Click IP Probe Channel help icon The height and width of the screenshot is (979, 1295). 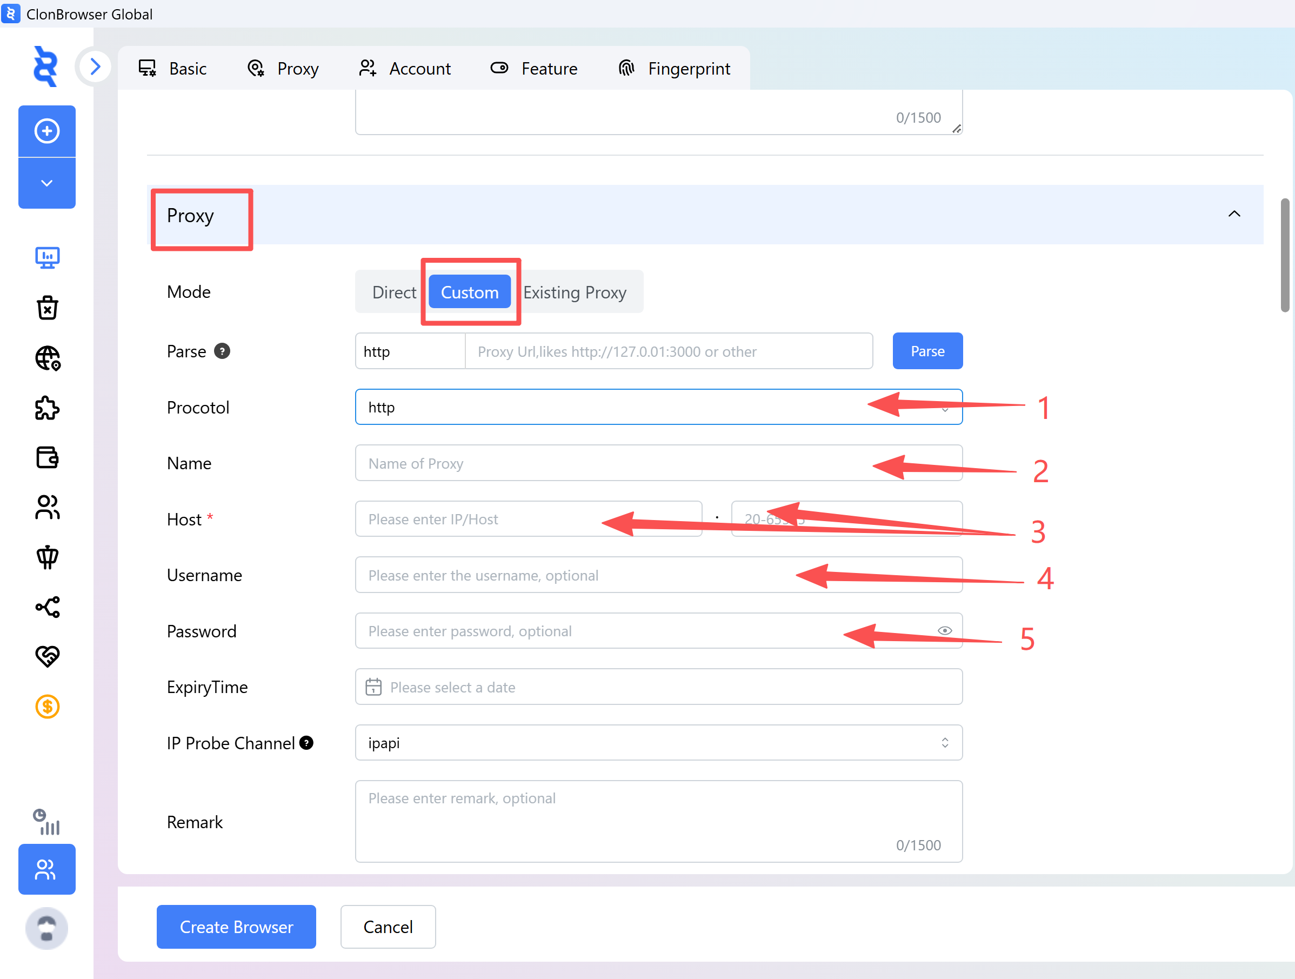(x=306, y=742)
